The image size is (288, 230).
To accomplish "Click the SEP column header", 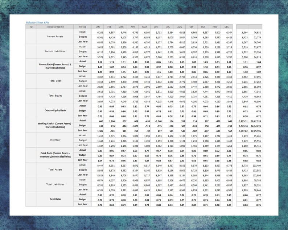I will 192,27.
